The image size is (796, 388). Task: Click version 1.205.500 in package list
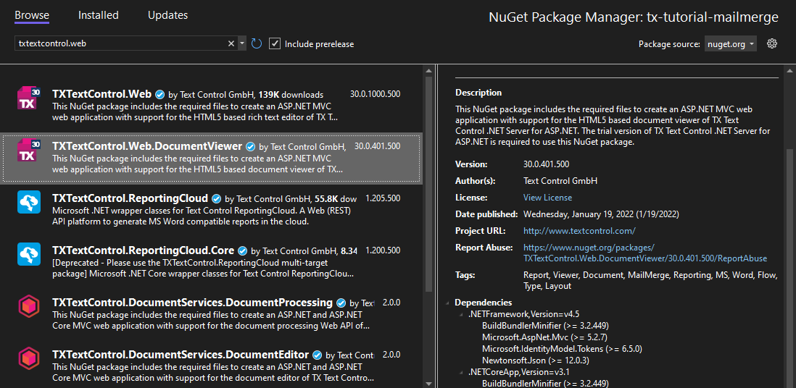point(383,198)
